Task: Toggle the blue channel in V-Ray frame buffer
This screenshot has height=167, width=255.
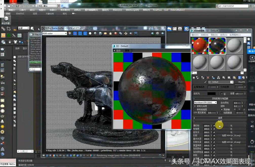Action: [85, 33]
